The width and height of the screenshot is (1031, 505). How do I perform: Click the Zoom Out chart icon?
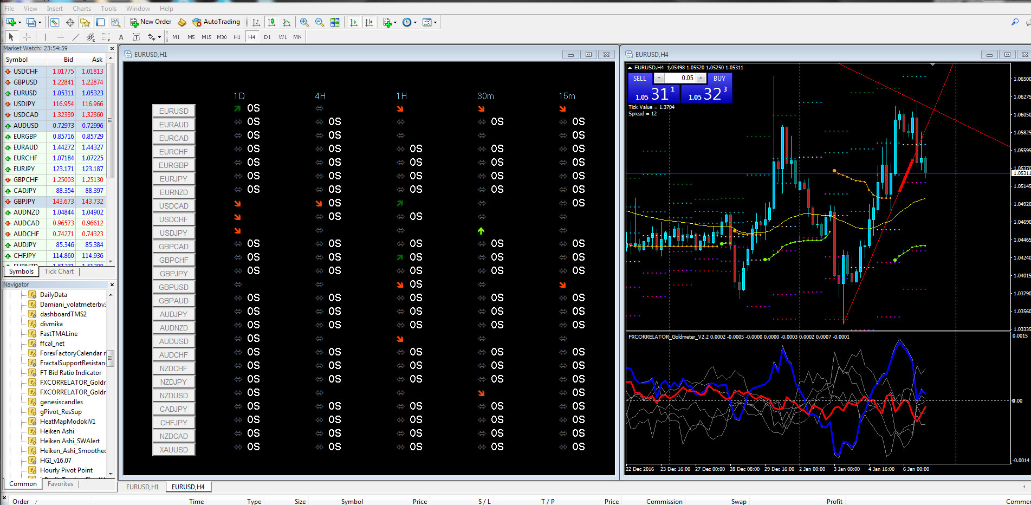(x=320, y=22)
